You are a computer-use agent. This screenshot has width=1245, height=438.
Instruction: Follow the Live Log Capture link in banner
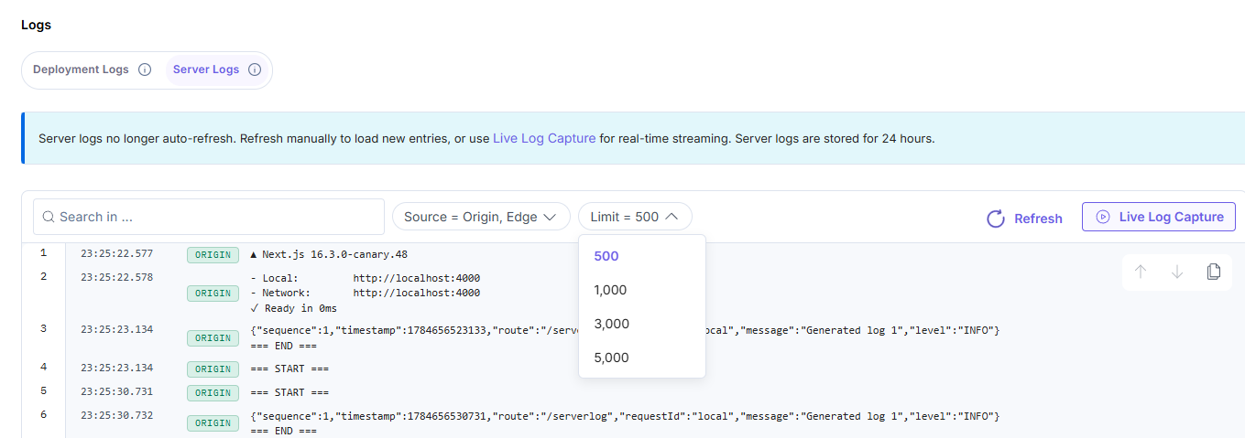pyautogui.click(x=544, y=139)
